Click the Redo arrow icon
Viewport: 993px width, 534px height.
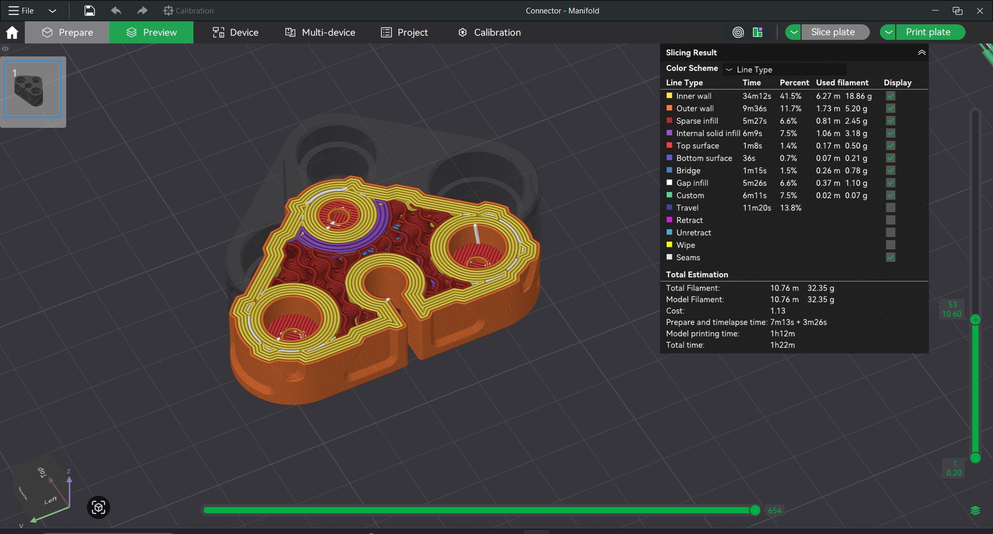pos(142,10)
